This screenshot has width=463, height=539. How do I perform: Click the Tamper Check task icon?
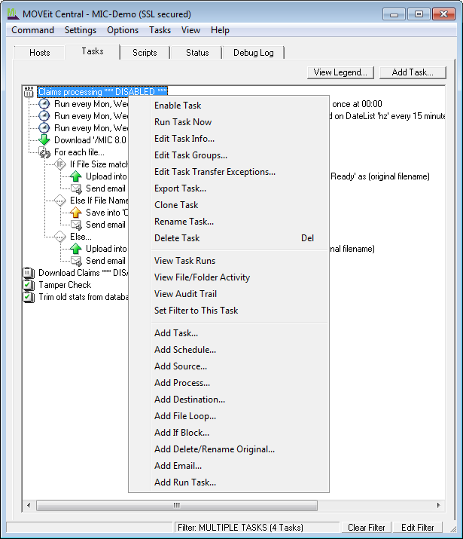(29, 285)
